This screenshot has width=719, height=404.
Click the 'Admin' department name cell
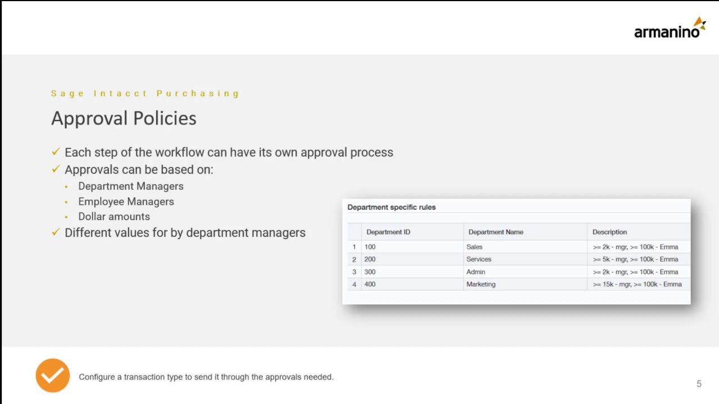coord(526,272)
